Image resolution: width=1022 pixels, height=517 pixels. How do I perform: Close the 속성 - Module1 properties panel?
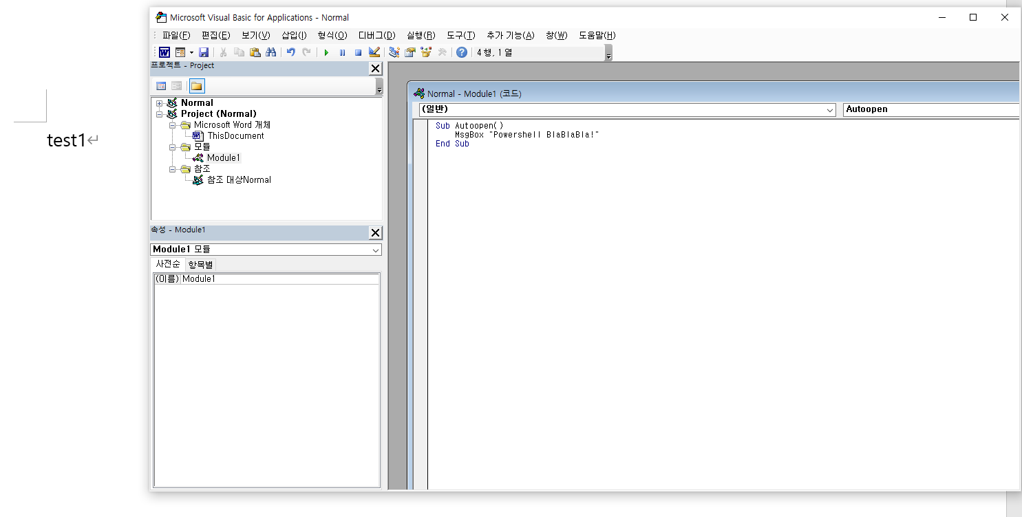coord(375,232)
